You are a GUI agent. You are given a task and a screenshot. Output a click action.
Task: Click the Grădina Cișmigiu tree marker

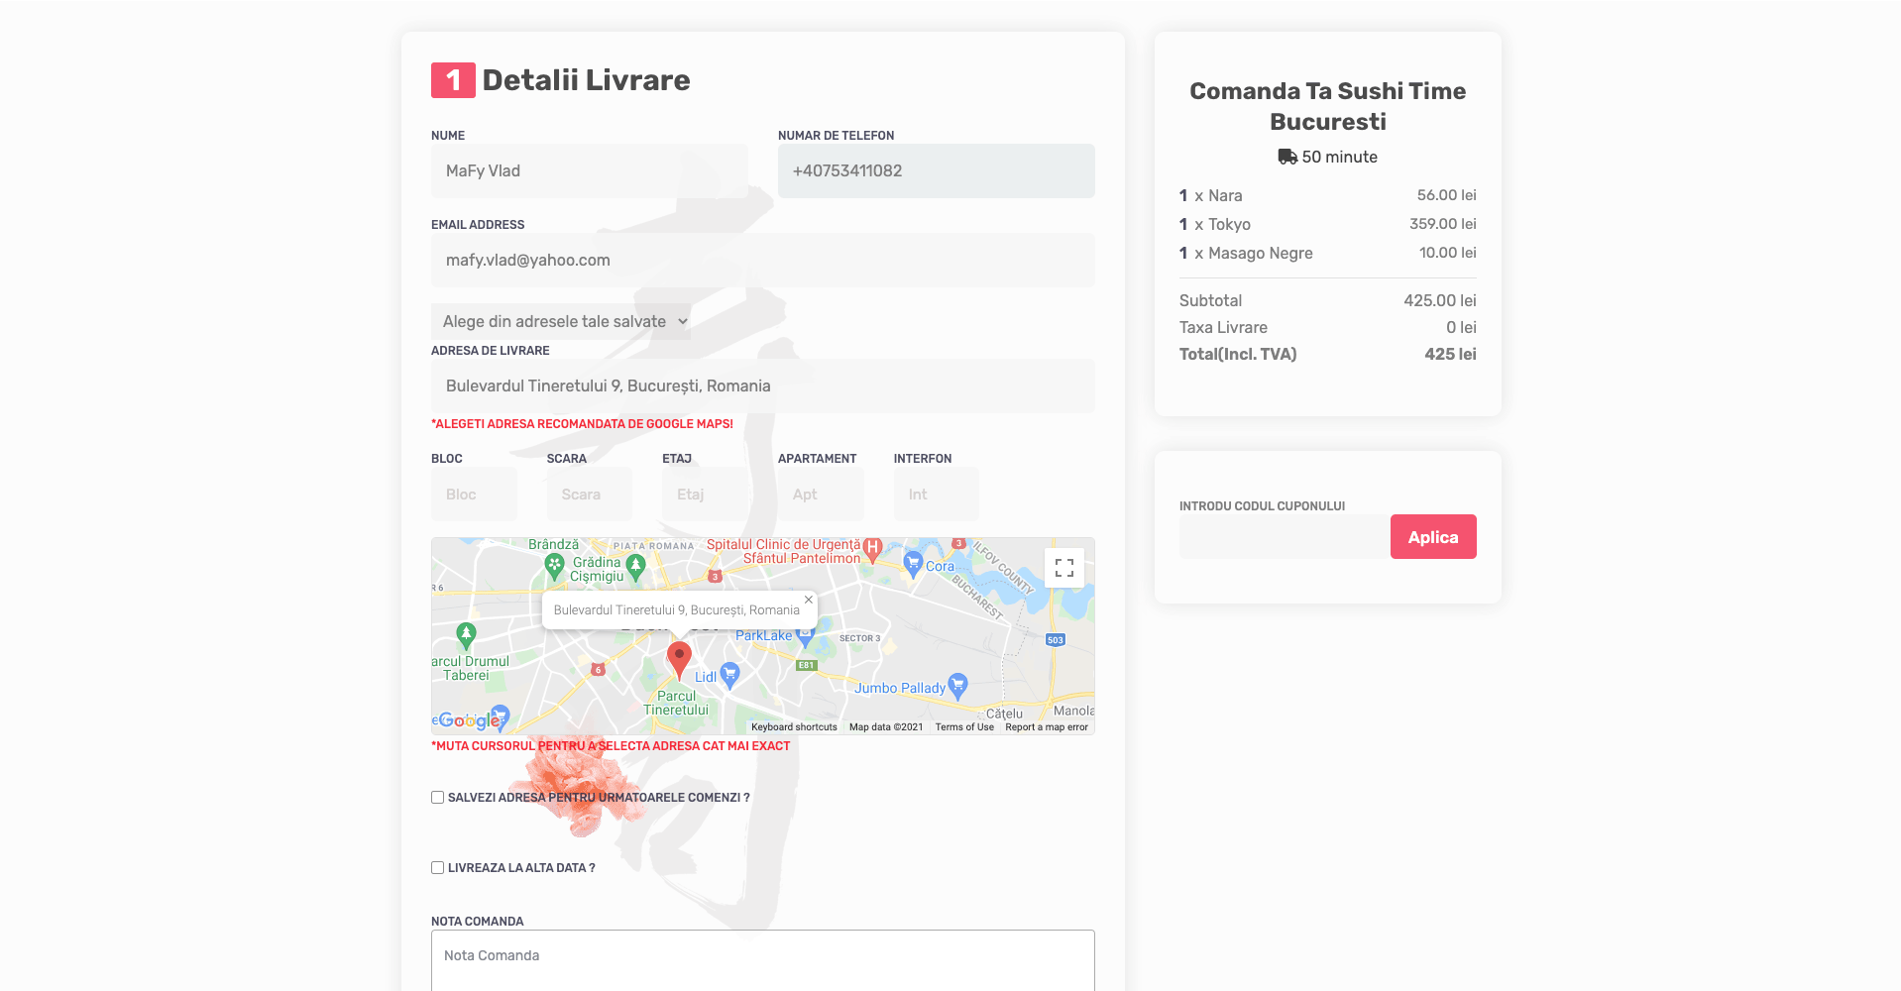(636, 567)
